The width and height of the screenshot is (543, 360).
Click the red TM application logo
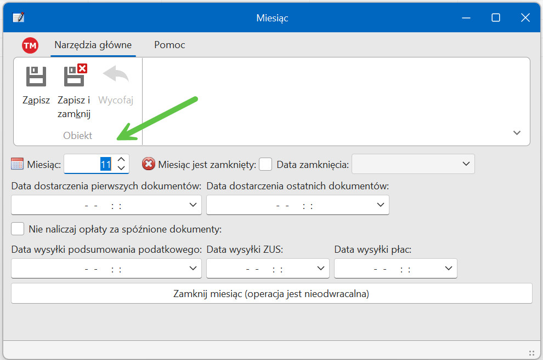point(30,45)
